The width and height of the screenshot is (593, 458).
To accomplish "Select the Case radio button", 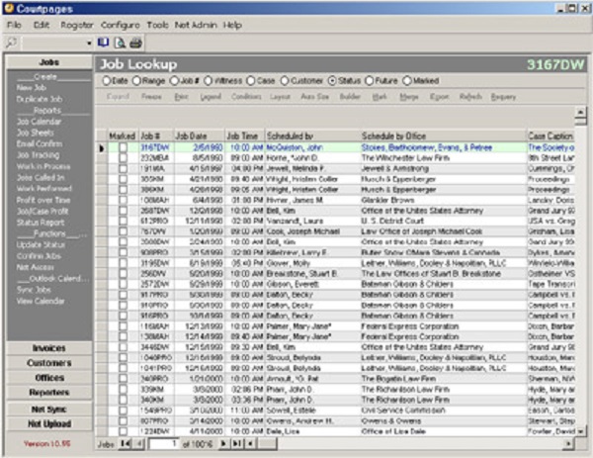I will (x=251, y=81).
